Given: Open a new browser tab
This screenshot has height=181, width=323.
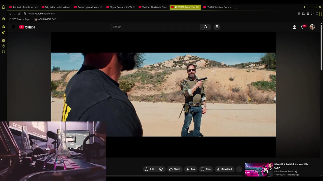Looking at the screenshot, I should [x=236, y=7].
